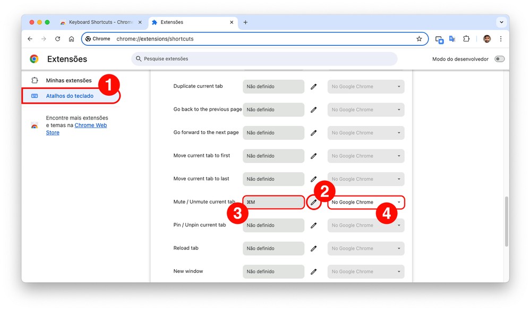Screen dimensions: 531x311
Task: Open Atalhos do teclado in sidebar
Action: pyautogui.click(x=71, y=96)
